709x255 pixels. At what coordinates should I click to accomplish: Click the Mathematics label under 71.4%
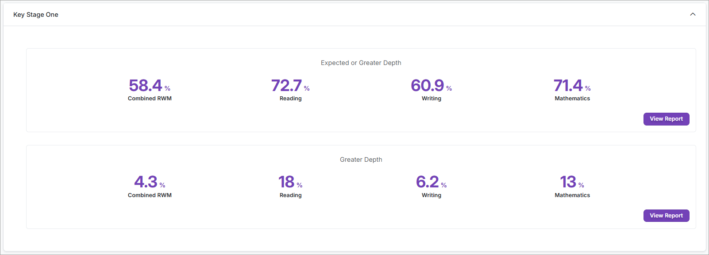click(x=572, y=99)
